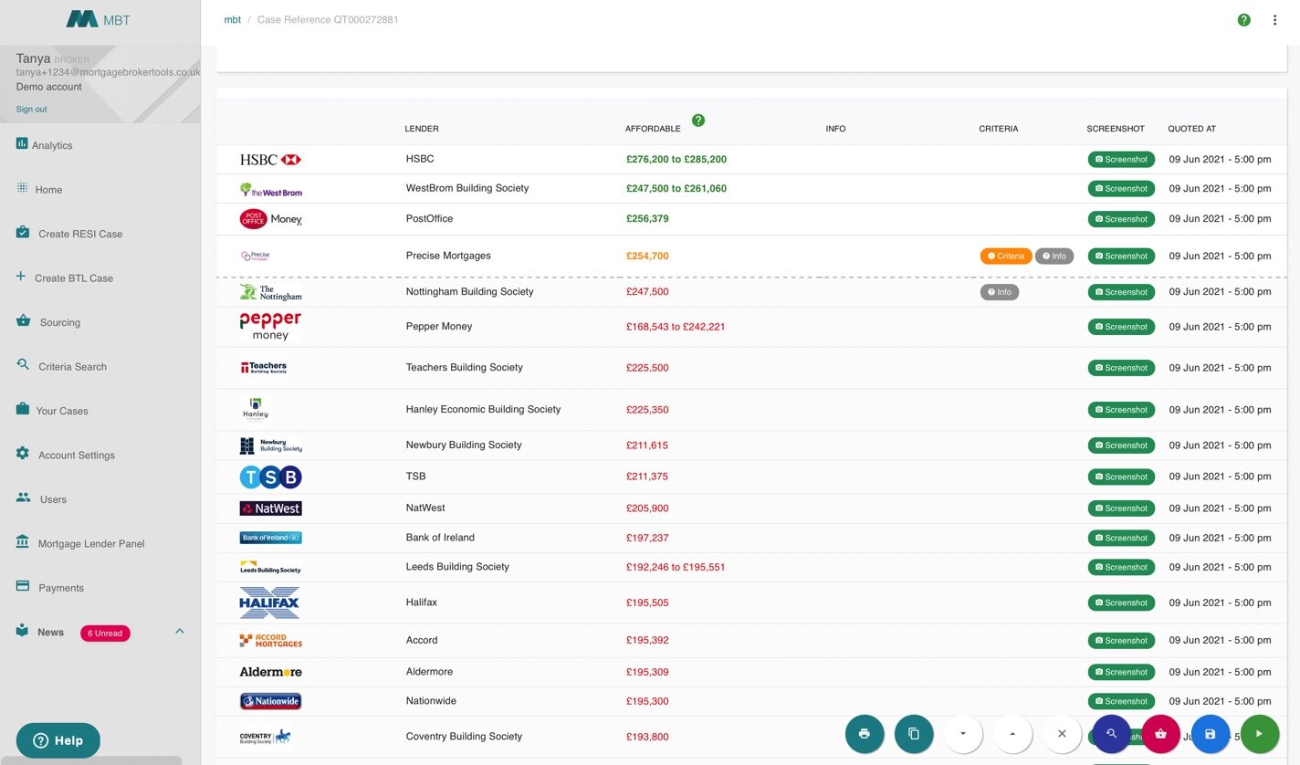Click the Leeds Building Society £192,246 to £195,551 amount
This screenshot has height=765, width=1300.
[676, 567]
